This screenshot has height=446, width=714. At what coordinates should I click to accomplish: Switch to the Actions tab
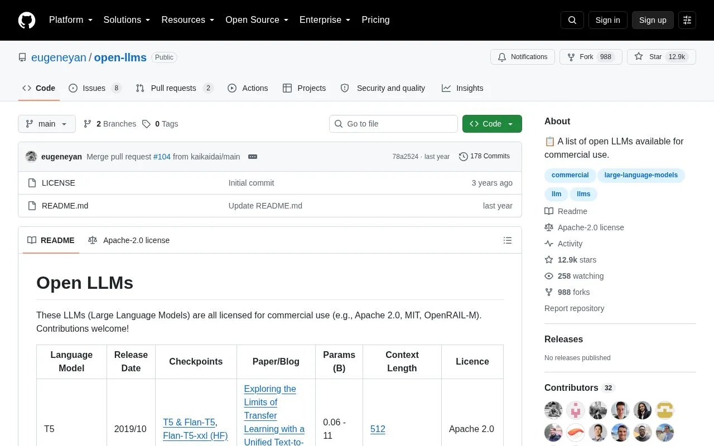[248, 88]
